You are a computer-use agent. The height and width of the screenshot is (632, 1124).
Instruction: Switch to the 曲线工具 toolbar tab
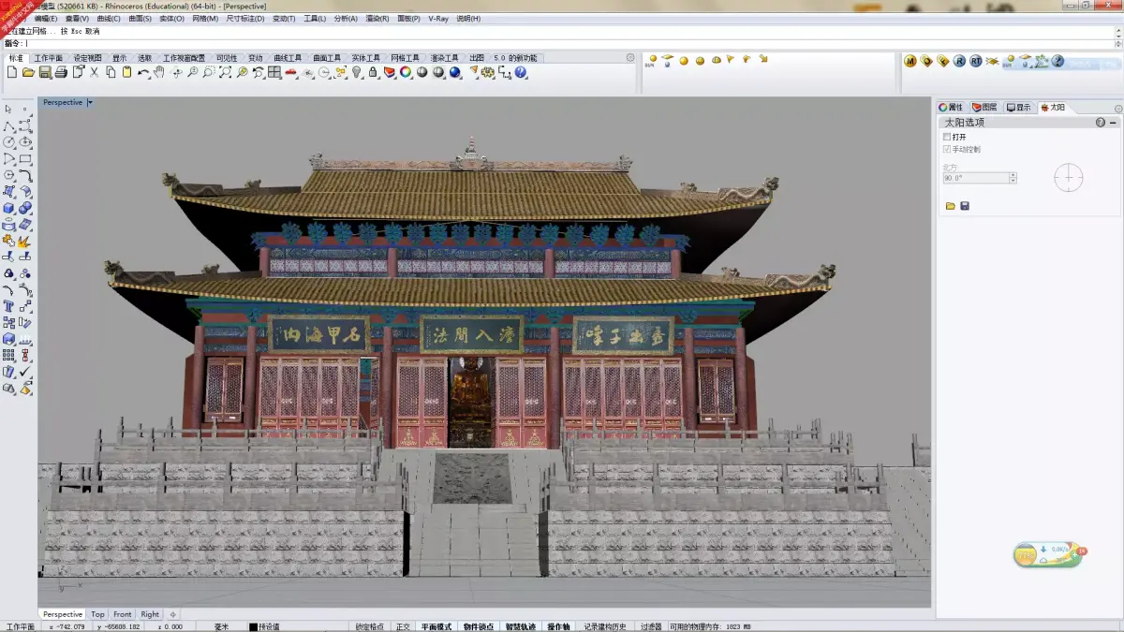[x=287, y=58]
